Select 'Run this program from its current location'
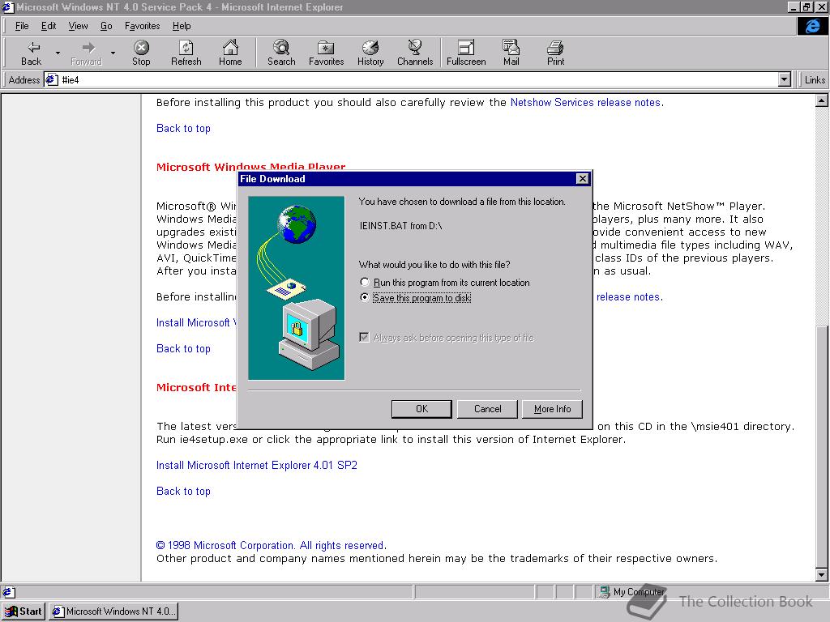Image resolution: width=830 pixels, height=622 pixels. [365, 282]
